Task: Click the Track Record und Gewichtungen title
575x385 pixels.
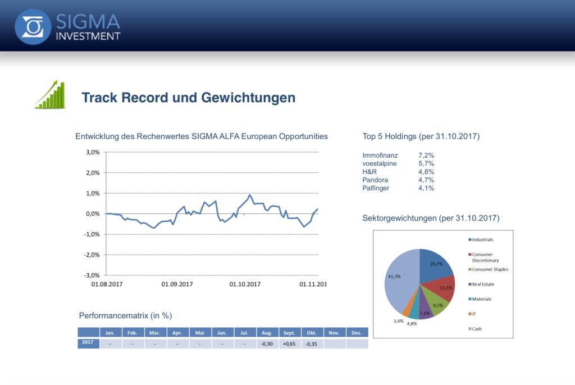Action: click(x=188, y=98)
